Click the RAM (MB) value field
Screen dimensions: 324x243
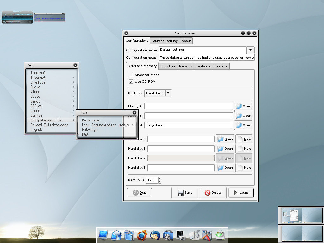152,180
